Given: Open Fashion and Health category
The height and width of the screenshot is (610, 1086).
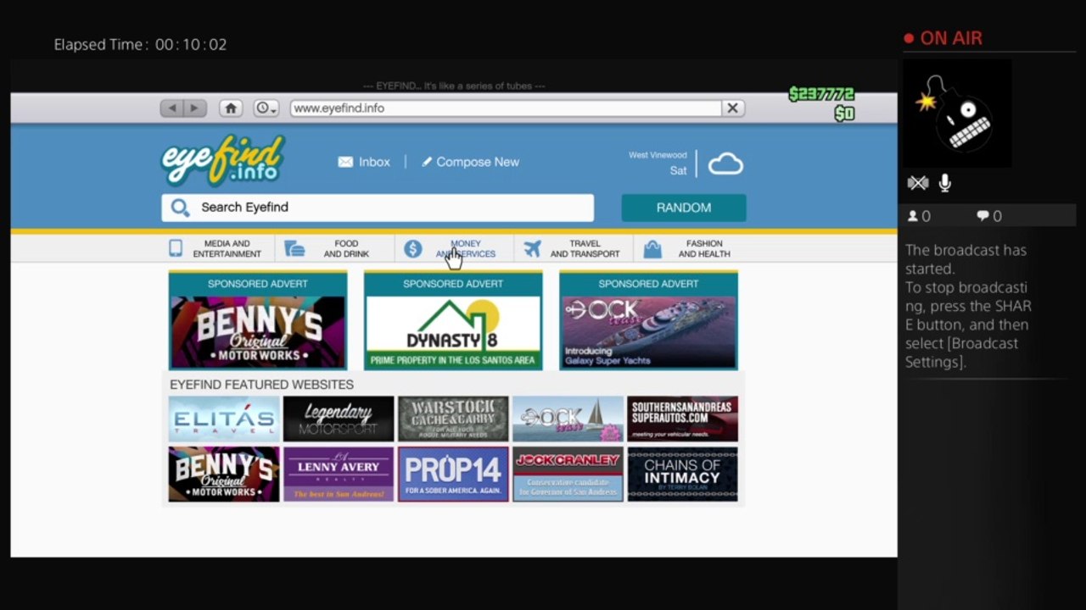Looking at the screenshot, I should (x=689, y=248).
